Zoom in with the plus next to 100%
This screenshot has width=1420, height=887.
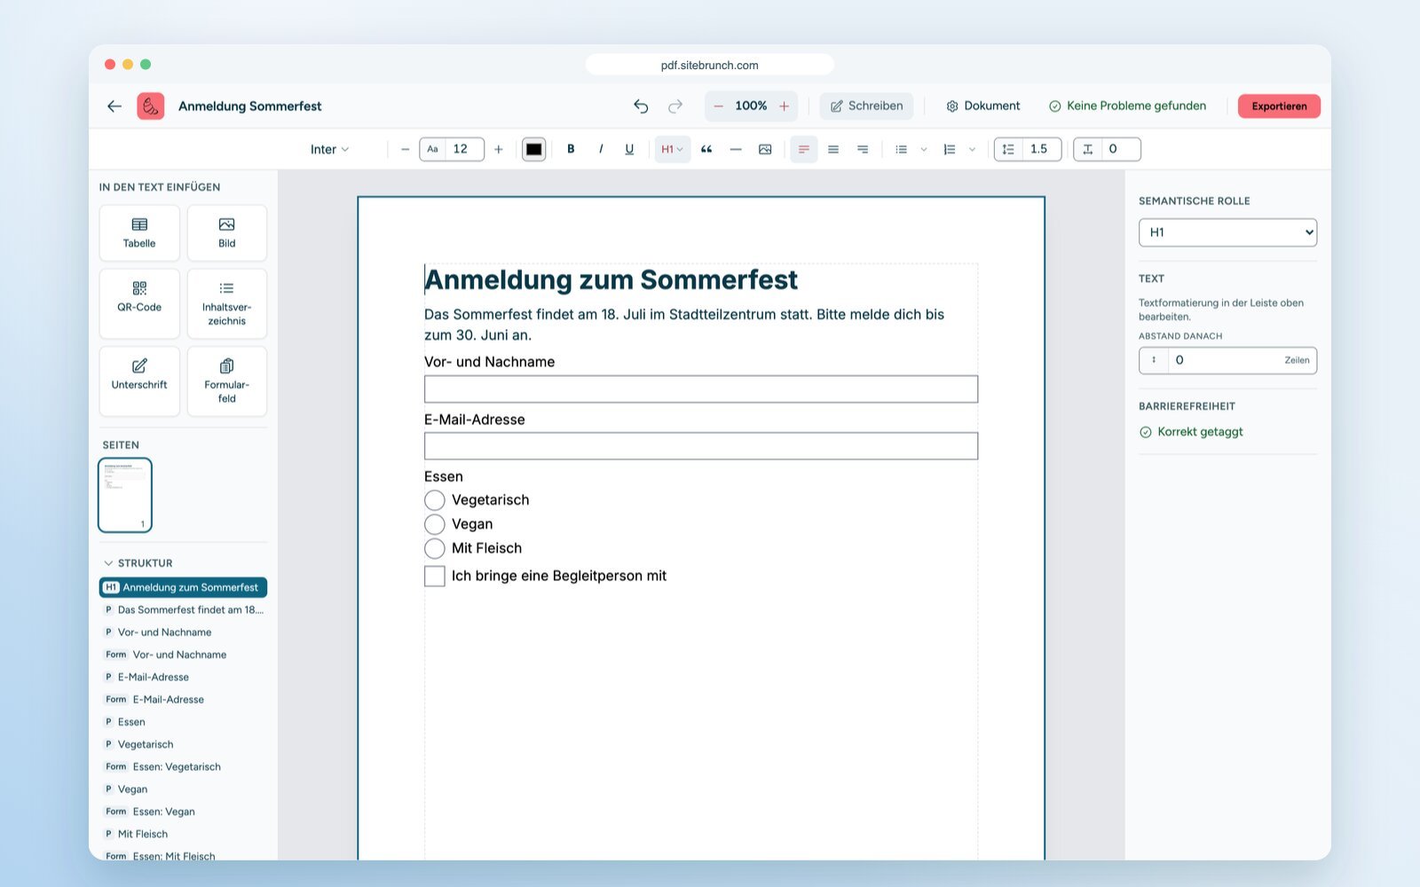(784, 106)
